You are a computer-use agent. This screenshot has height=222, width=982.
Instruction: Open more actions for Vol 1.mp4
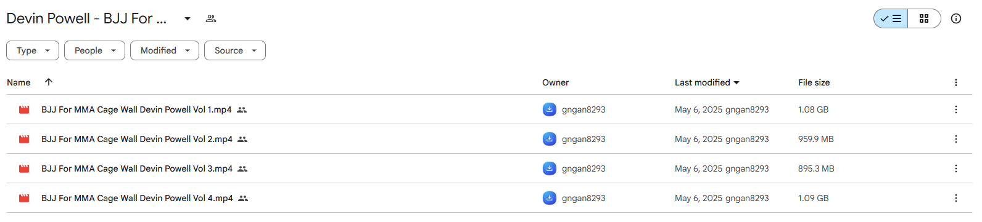click(x=956, y=109)
